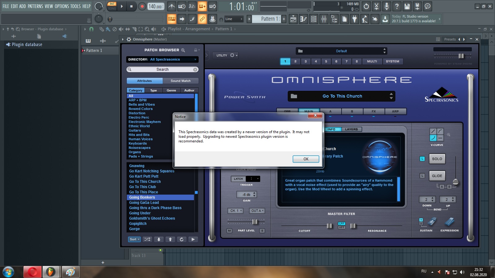This screenshot has height=278, width=495.
Task: Open the help question mark icon
Action: coord(397,6)
